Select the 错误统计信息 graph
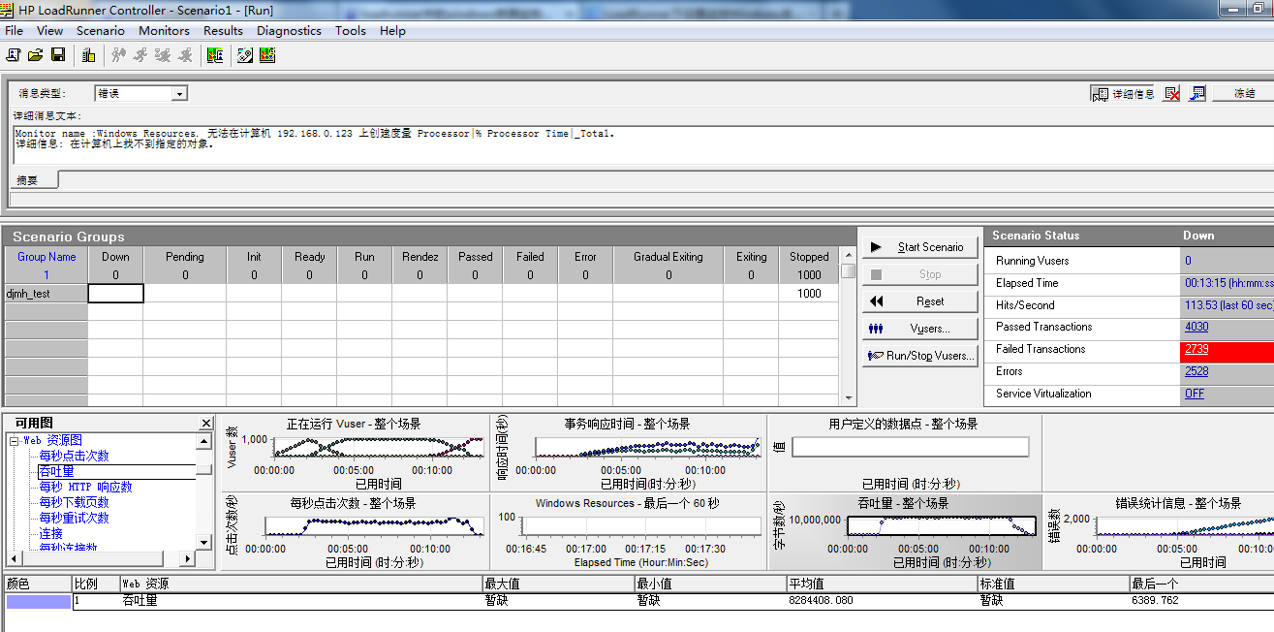 (x=1159, y=531)
